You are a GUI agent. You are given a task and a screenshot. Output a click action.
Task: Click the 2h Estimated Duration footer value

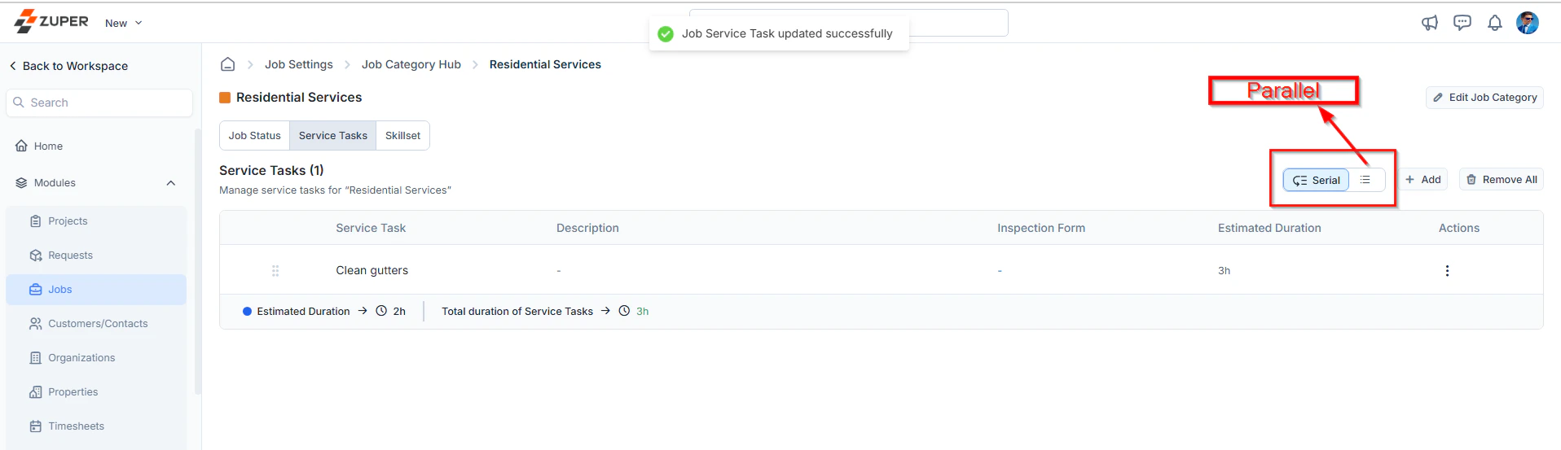pos(399,312)
